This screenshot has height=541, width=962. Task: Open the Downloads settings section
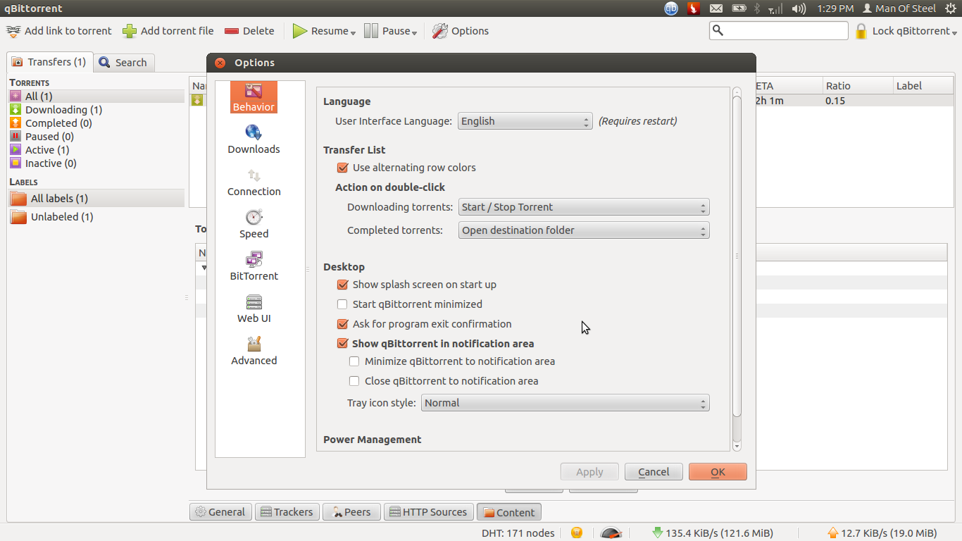254,138
